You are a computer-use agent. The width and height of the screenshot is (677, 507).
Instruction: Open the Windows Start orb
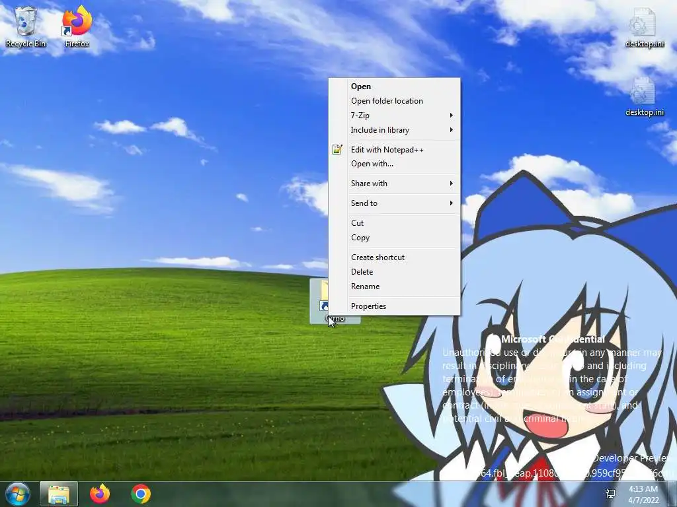(x=17, y=494)
